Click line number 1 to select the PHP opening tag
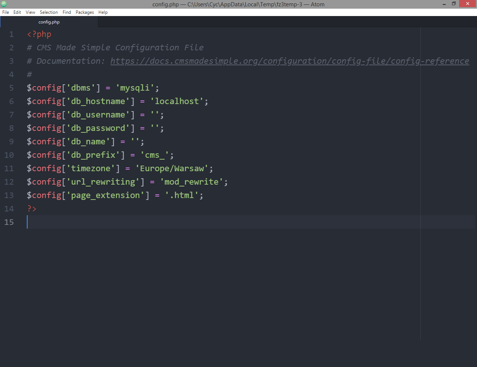Screen dimensions: 477x367 [11, 34]
